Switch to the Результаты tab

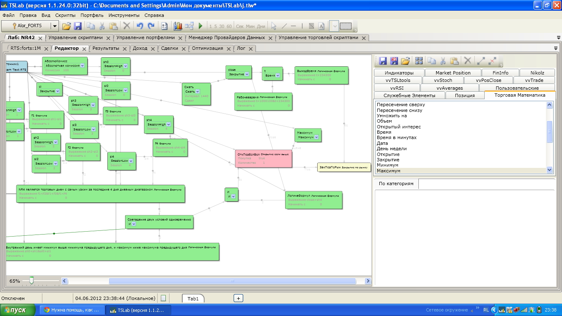106,48
